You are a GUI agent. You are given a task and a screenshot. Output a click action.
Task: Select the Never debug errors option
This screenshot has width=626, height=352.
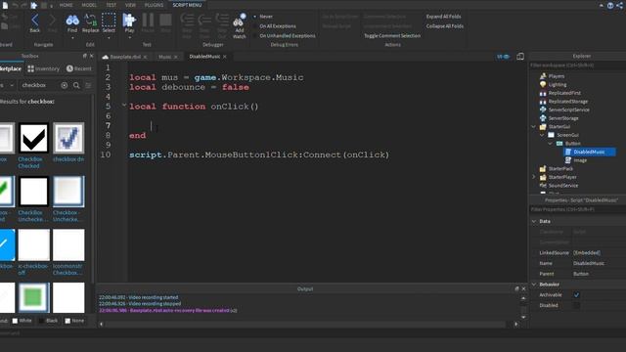click(x=263, y=17)
